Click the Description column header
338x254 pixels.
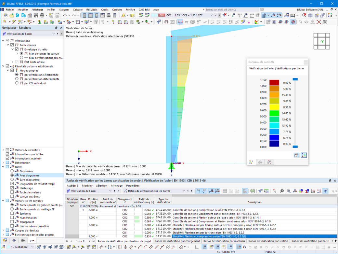click(x=254, y=201)
